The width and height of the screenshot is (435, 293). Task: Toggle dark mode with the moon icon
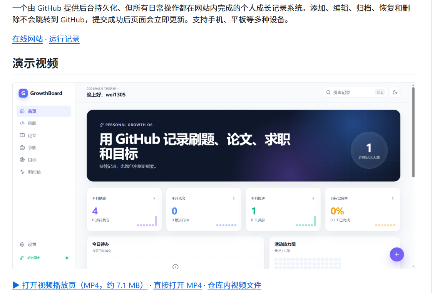pos(395,92)
